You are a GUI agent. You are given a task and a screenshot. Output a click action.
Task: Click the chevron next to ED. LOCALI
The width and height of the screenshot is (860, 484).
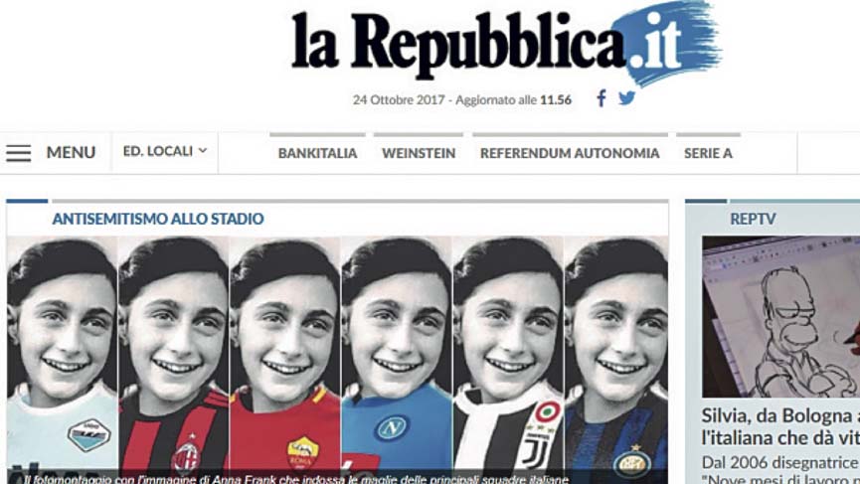coord(203,150)
